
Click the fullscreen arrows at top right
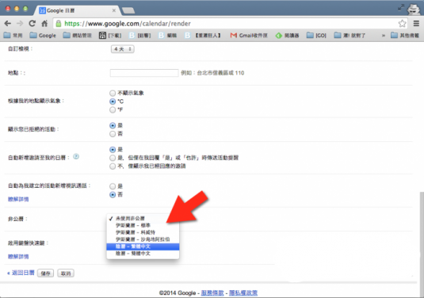401,8
